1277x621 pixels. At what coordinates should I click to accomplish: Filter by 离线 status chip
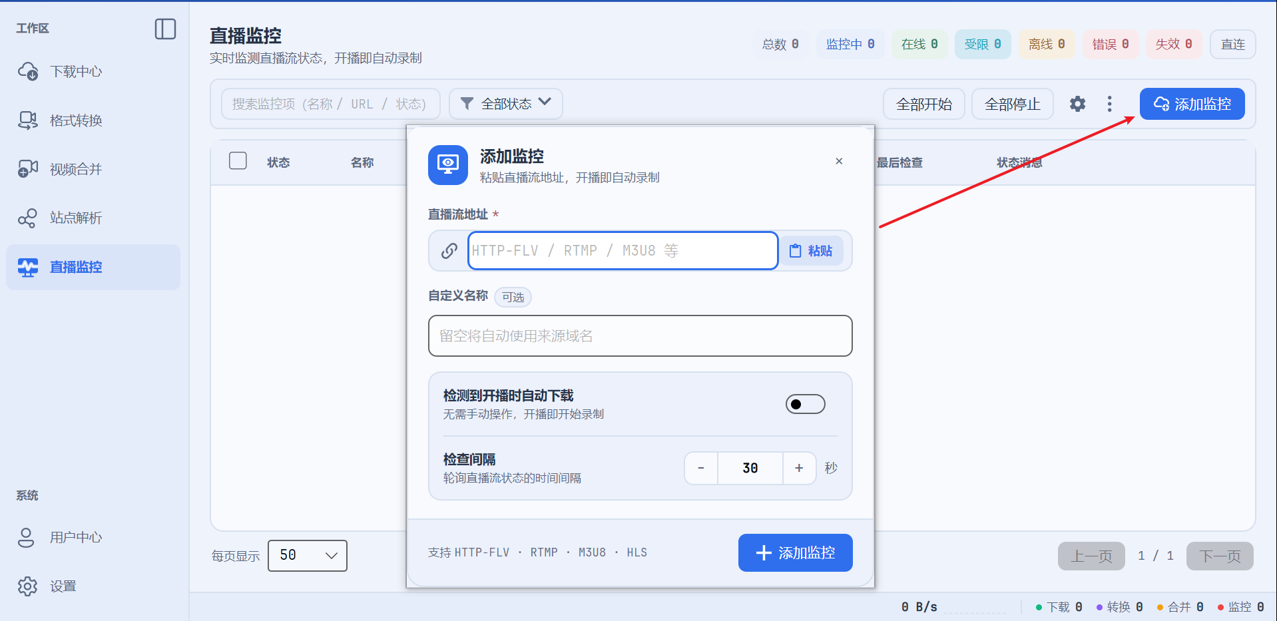coord(1047,44)
